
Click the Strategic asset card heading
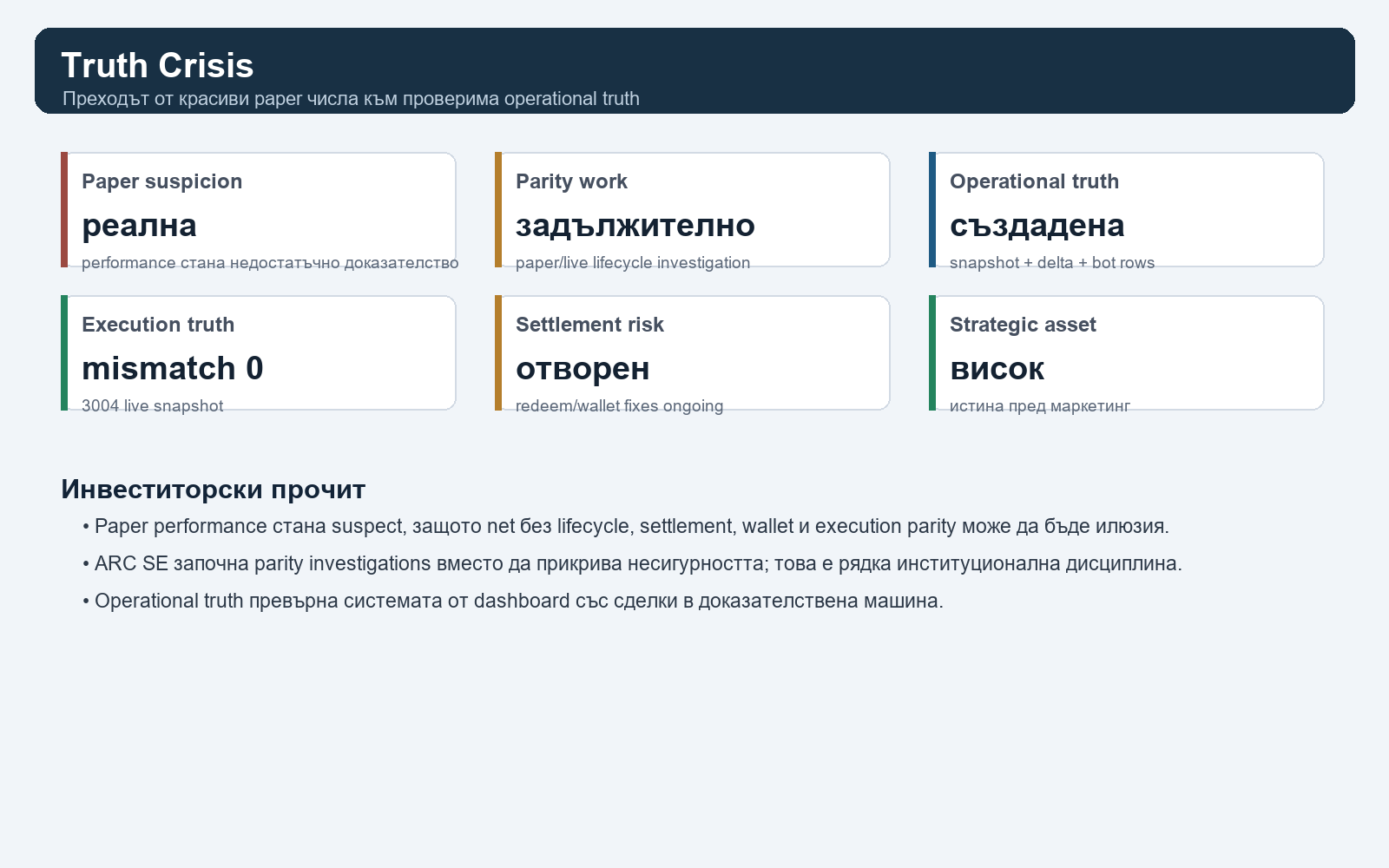[x=1023, y=325]
